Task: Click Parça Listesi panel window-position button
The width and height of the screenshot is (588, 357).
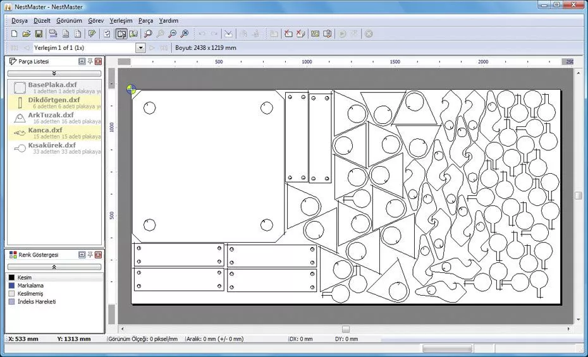Action: pos(82,61)
